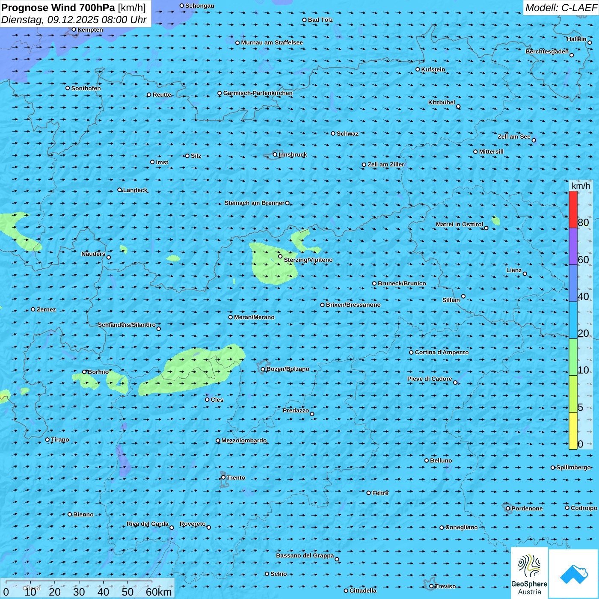The image size is (599, 599).
Task: Select the blue 40–60 km/h legend color
Action: click(573, 283)
